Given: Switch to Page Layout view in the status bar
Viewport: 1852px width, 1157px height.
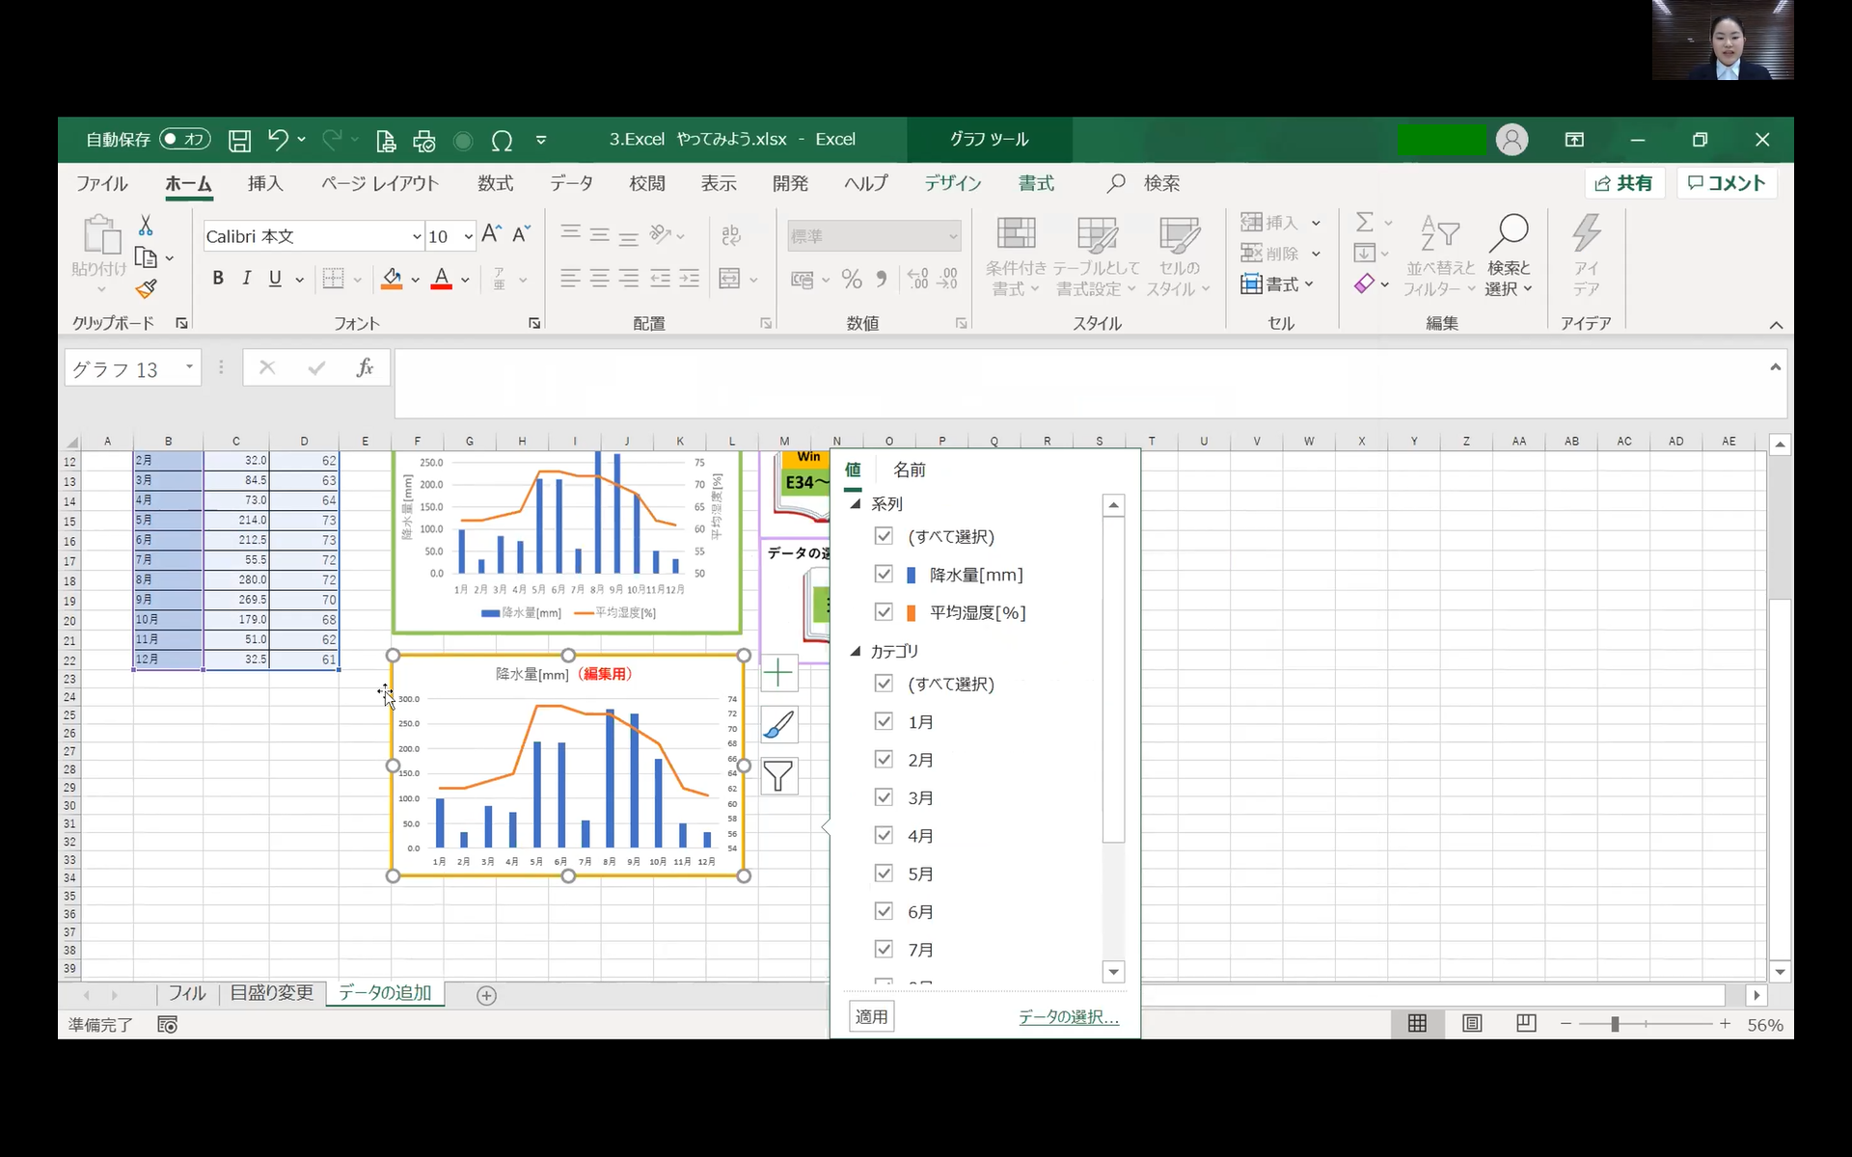Looking at the screenshot, I should coord(1472,1024).
